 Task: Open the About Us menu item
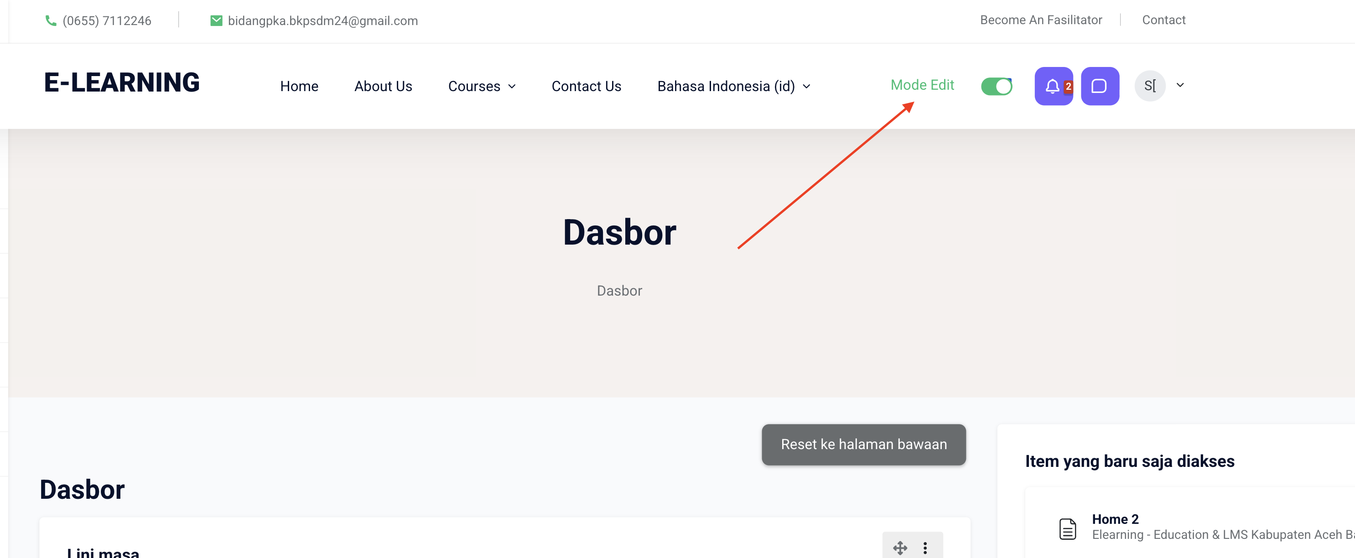pyautogui.click(x=383, y=86)
